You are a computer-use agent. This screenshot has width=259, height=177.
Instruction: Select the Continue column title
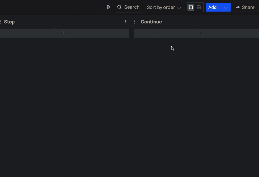click(151, 22)
